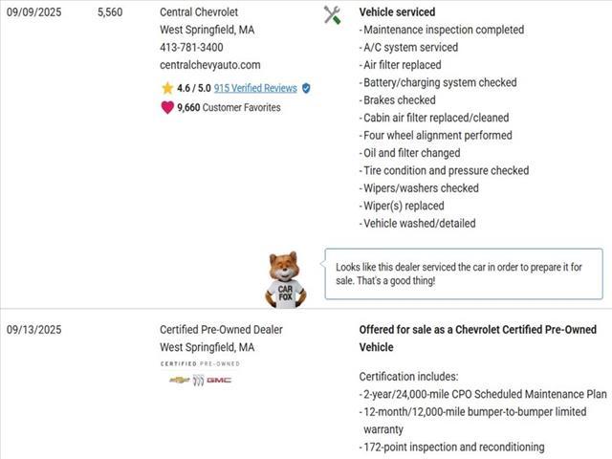The width and height of the screenshot is (612, 459).
Task: Click the centralchevyauto.com website address
Action: click(x=209, y=65)
